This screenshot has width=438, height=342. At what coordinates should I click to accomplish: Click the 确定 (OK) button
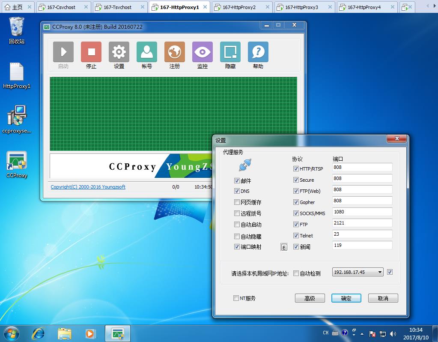pos(346,298)
